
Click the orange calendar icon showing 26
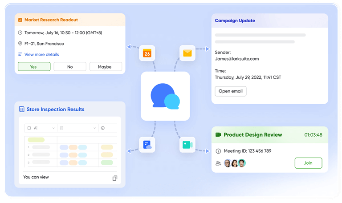pos(147,53)
